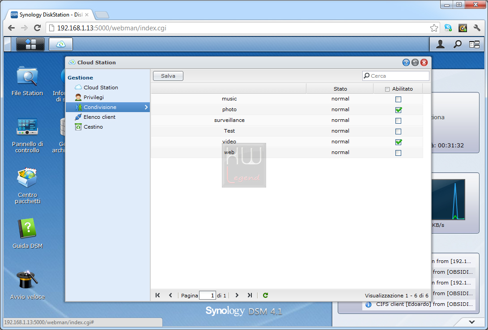Go to first page of list
The height and width of the screenshot is (330, 488).
click(158, 295)
